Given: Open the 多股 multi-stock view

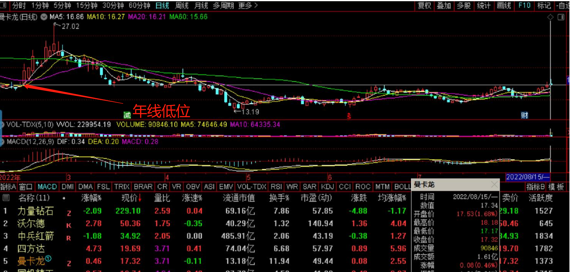Looking at the screenshot, I should pyautogui.click(x=464, y=5).
